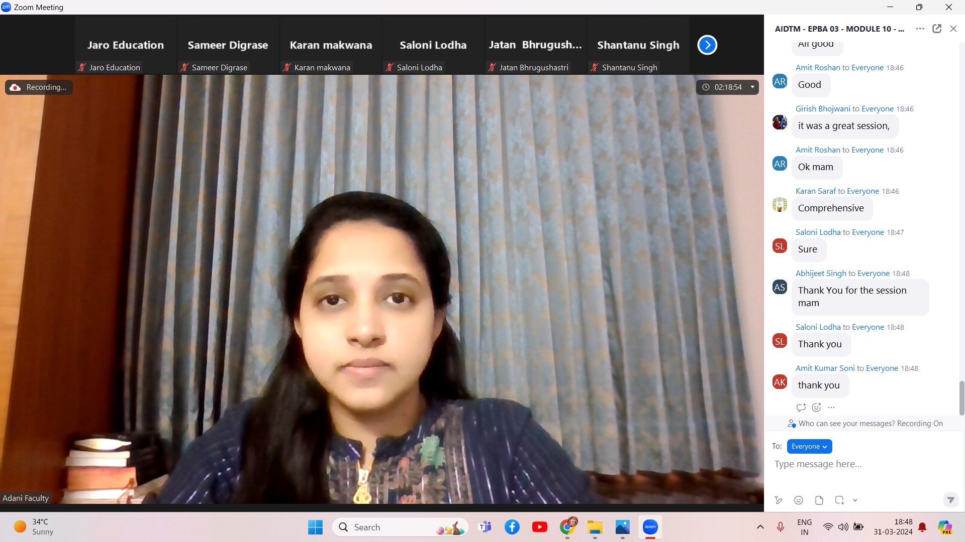Toggle the volume speaker icon in taskbar

pyautogui.click(x=843, y=526)
